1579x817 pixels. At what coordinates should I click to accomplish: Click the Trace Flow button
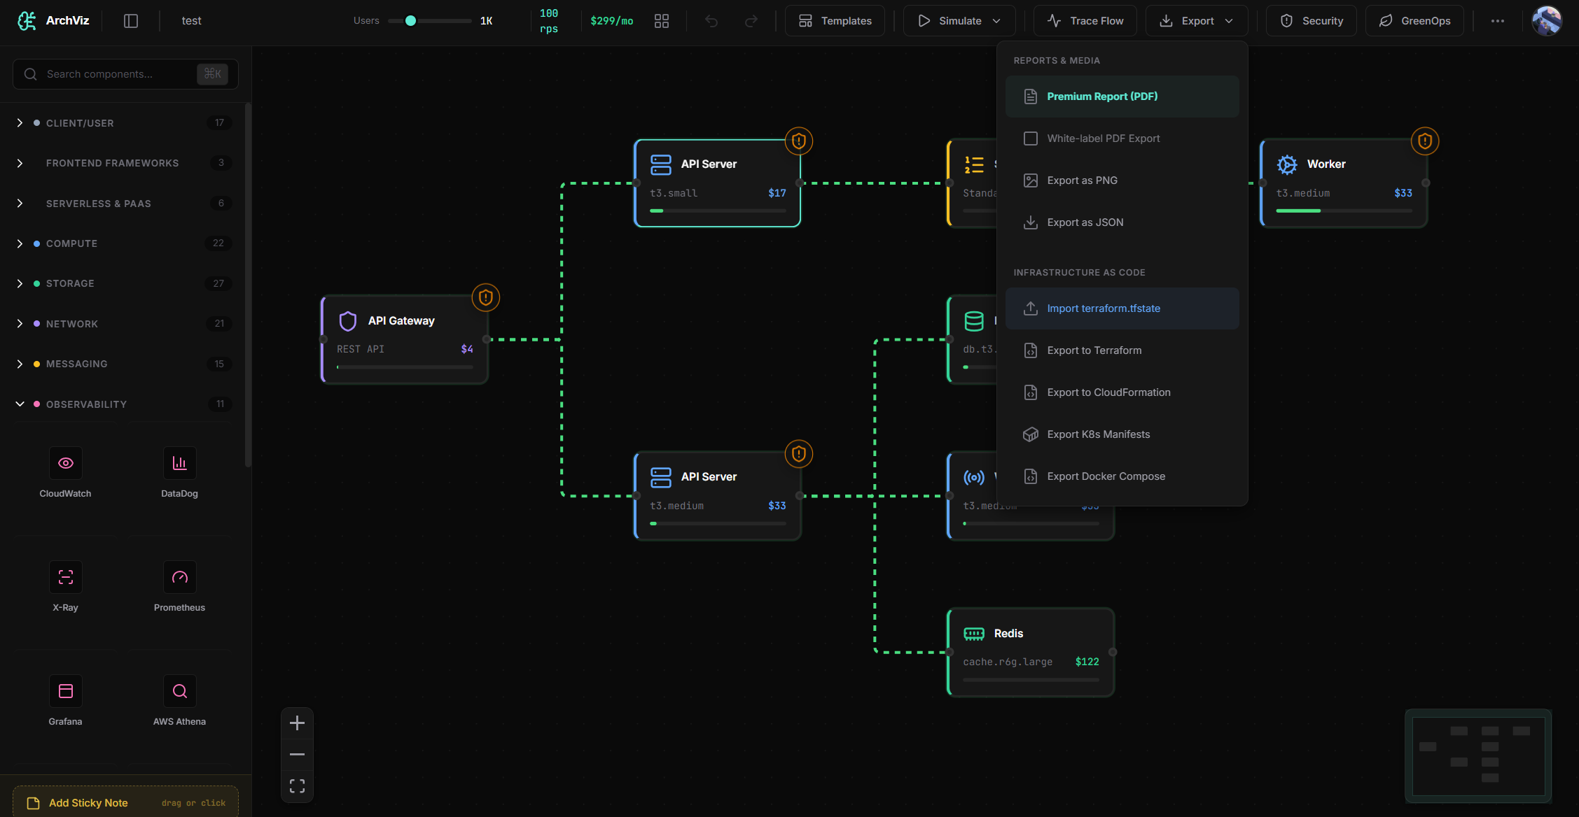pyautogui.click(x=1085, y=21)
